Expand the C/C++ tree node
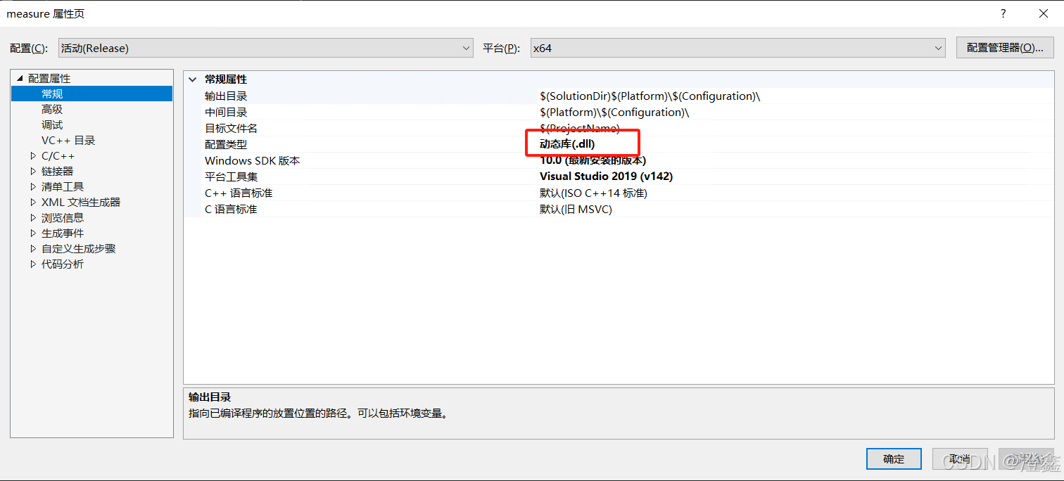This screenshot has height=481, width=1064. tap(33, 155)
